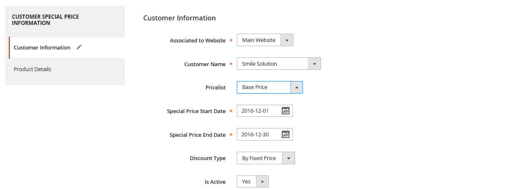Click the Is Active dropdown arrow

tap(262, 182)
